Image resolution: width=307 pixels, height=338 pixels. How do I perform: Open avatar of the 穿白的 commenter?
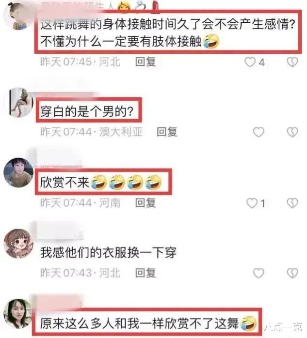(19, 102)
